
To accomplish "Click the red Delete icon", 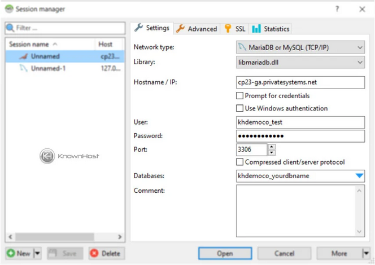I will coord(94,253).
